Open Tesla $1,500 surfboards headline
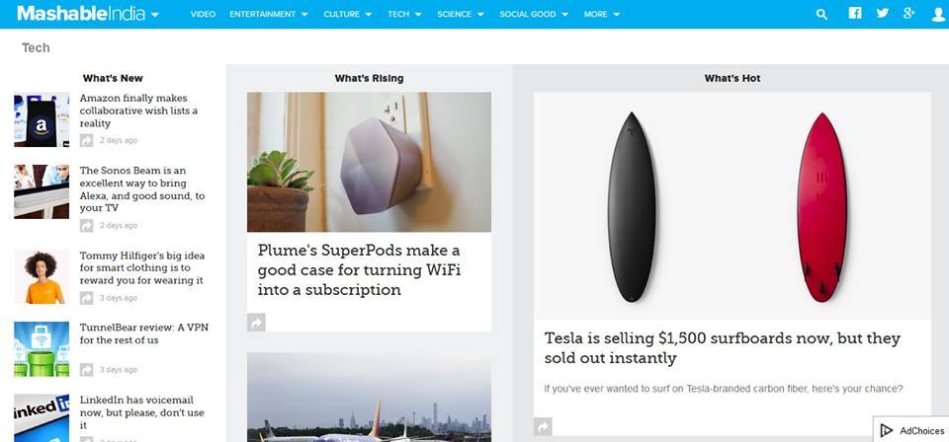The width and height of the screenshot is (949, 442). pyautogui.click(x=722, y=348)
